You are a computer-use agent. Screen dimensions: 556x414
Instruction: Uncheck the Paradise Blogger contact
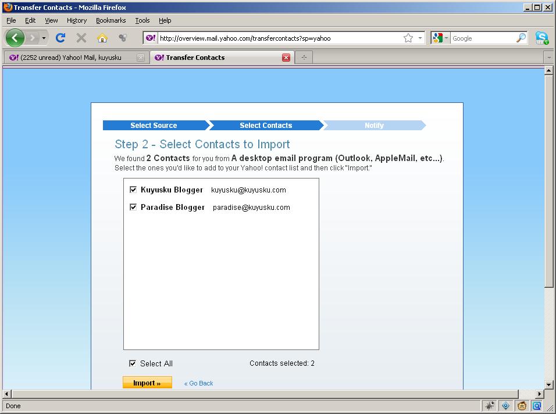133,207
